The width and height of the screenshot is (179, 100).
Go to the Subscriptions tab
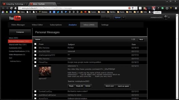point(56,25)
